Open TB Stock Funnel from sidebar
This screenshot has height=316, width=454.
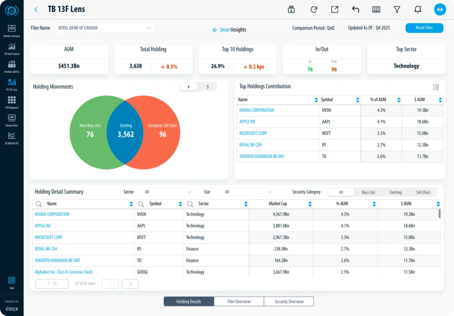click(x=12, y=48)
